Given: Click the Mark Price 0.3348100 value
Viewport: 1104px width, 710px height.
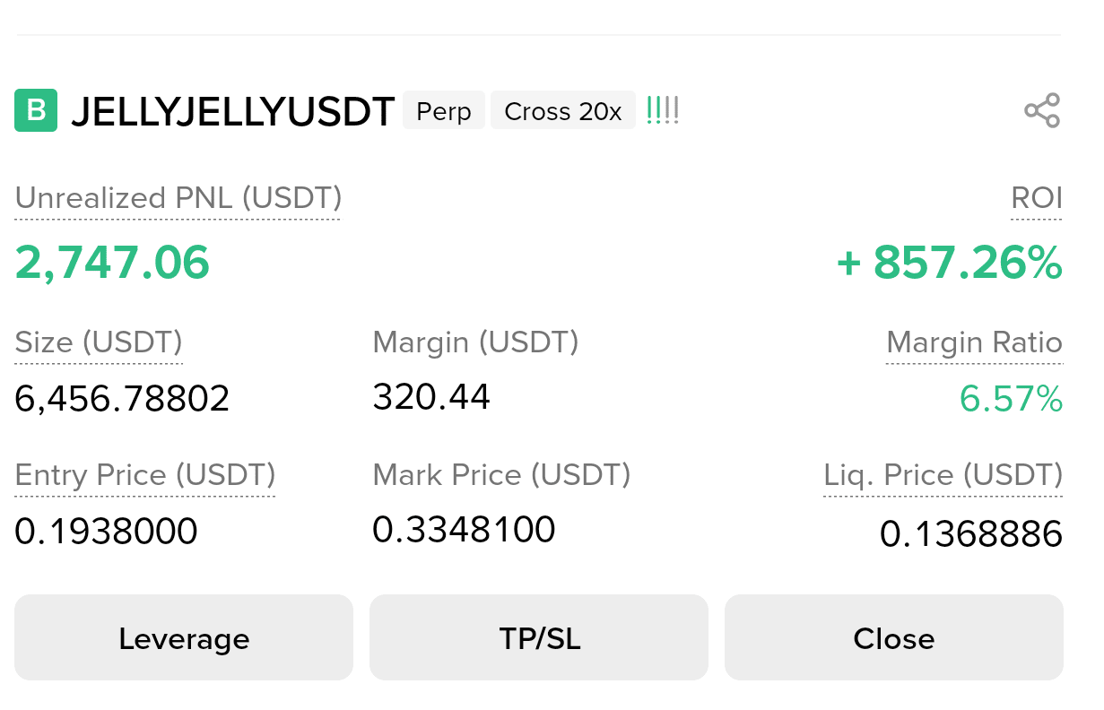Looking at the screenshot, I should click(x=464, y=530).
